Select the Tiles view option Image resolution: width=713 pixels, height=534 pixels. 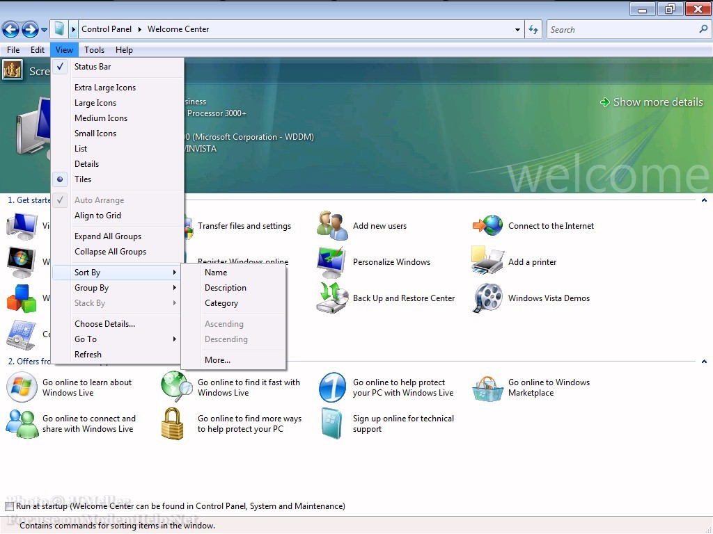(x=118, y=179)
